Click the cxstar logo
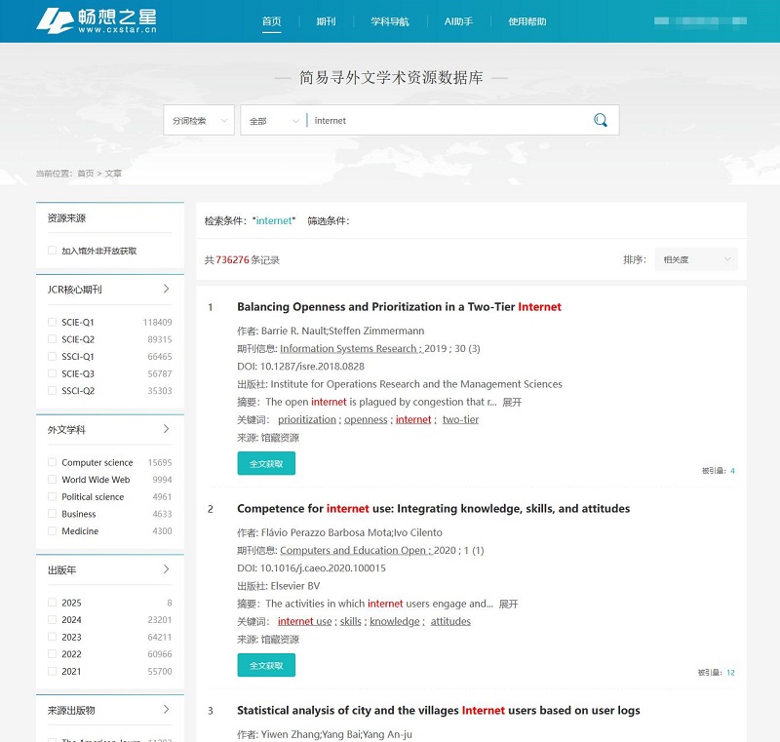 coord(97,20)
